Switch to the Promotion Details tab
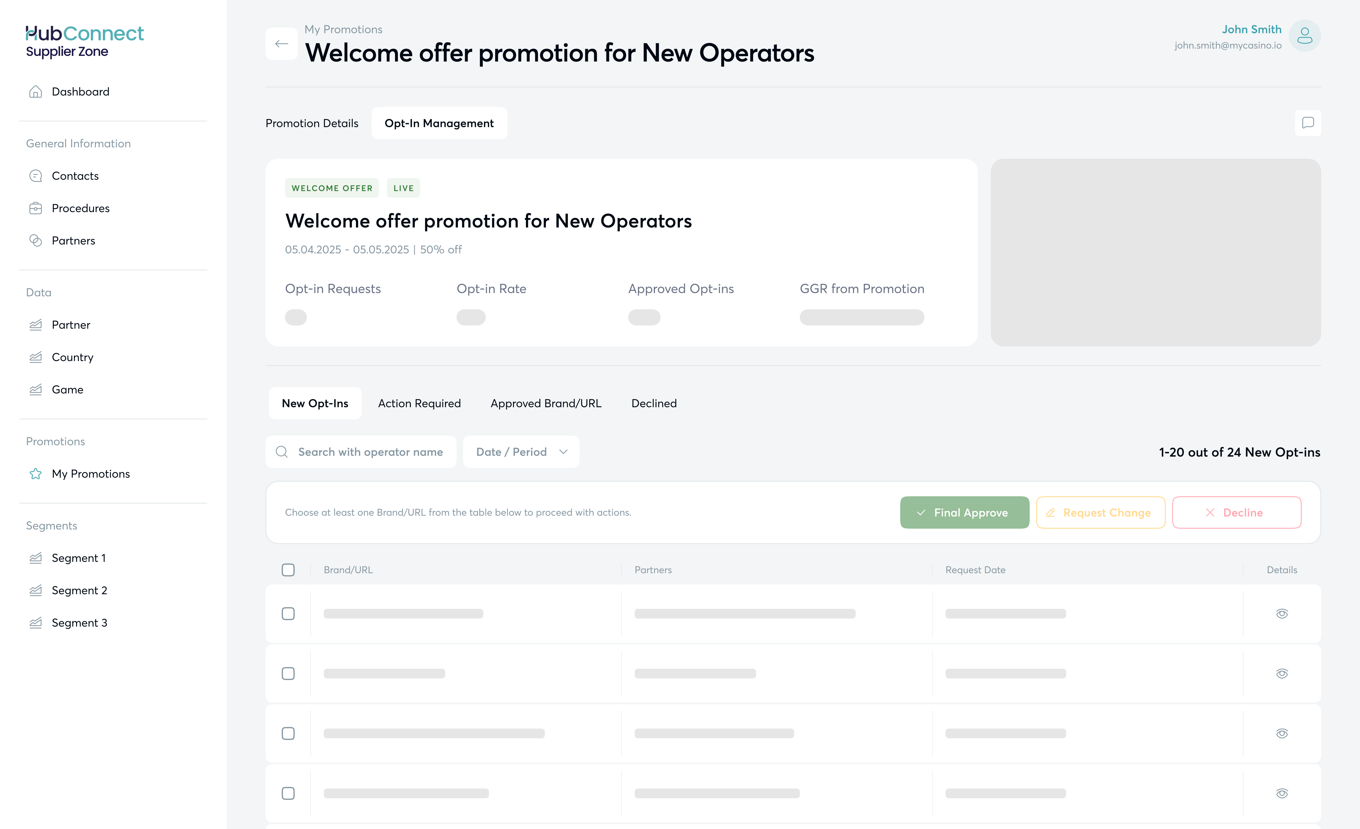1360x829 pixels. click(312, 123)
